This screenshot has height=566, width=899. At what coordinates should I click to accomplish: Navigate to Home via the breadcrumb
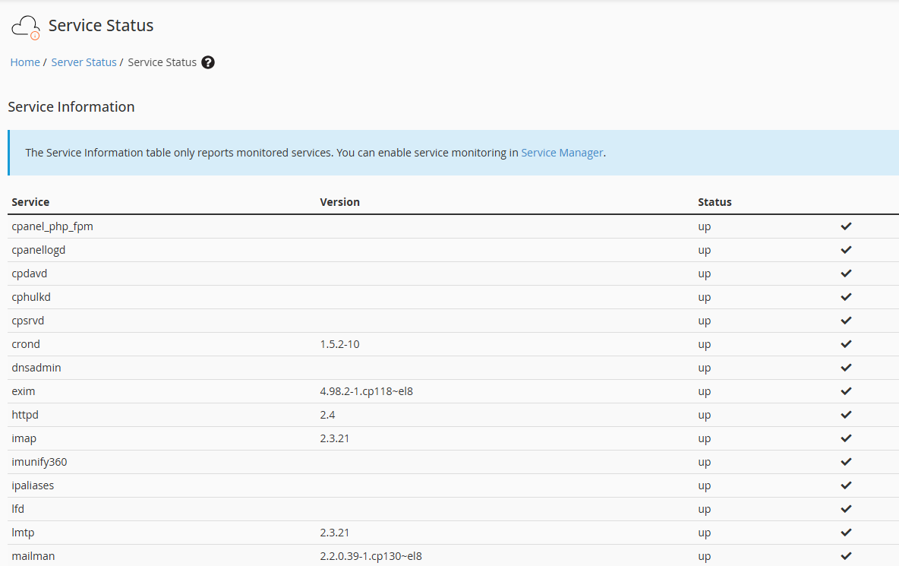click(25, 62)
